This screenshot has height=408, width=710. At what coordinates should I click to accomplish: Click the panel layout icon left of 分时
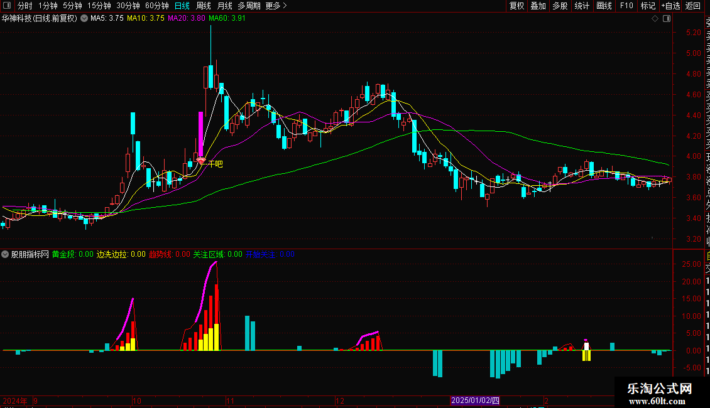coord(7,6)
